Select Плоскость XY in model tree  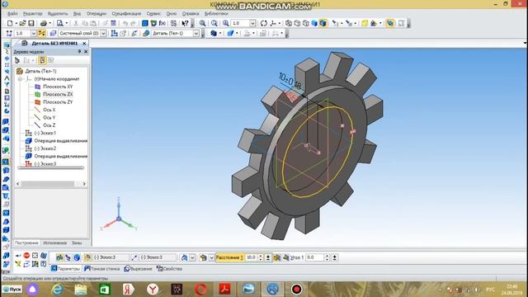coord(58,87)
